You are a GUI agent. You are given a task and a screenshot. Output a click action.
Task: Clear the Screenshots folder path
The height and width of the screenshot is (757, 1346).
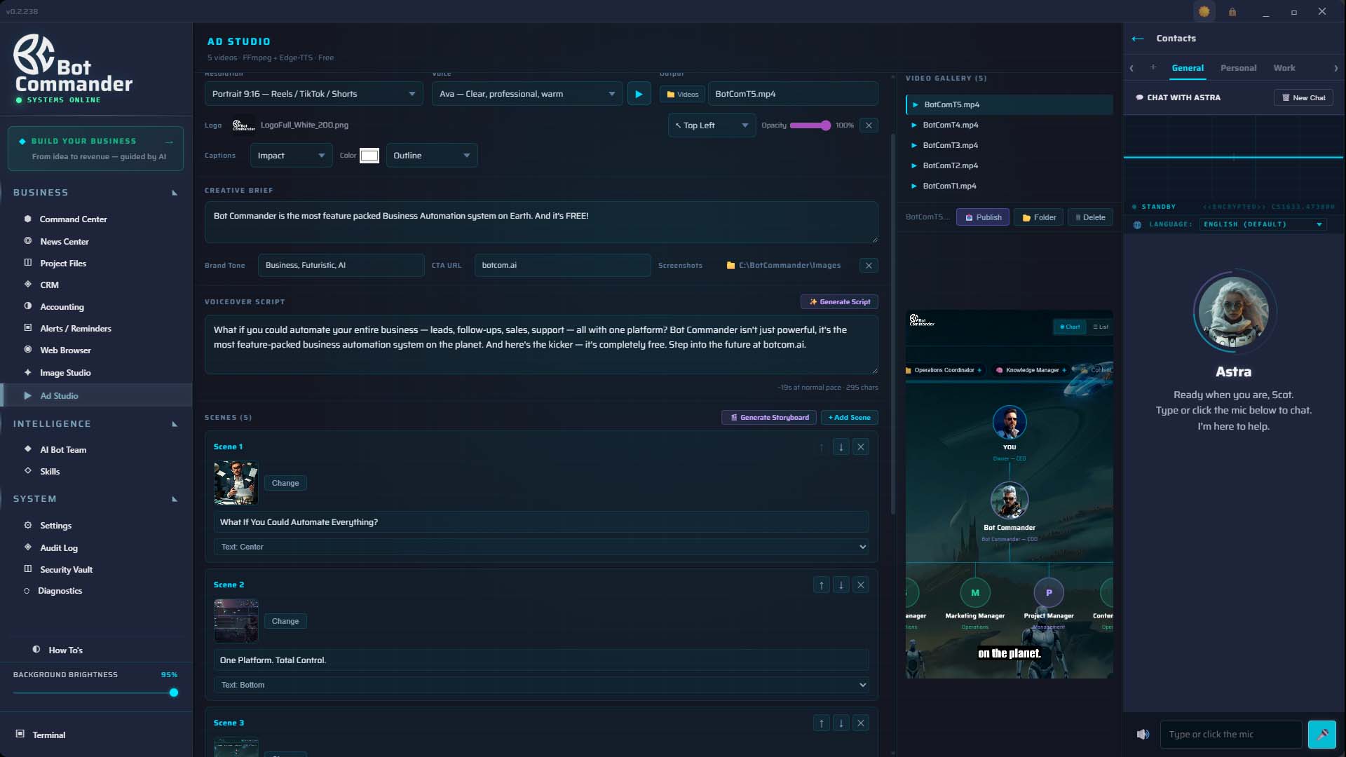[869, 266]
